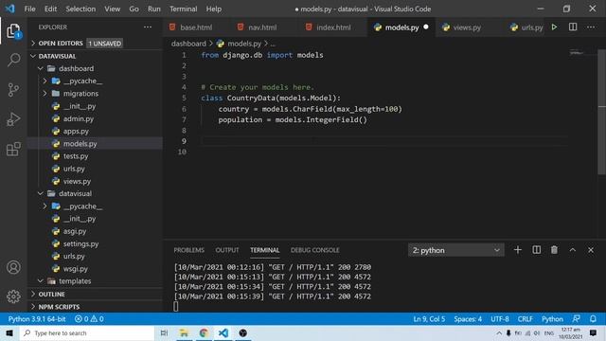
Task: Open admin.py in dashboard folder
Action: tap(78, 118)
